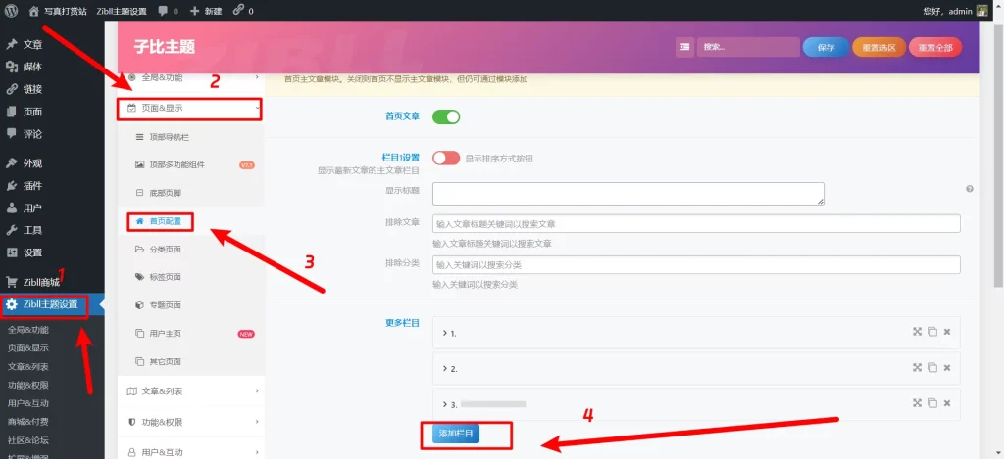Open 页面&显示 submenu in the dark sidebar
This screenshot has height=459, width=1004.
tap(28, 348)
